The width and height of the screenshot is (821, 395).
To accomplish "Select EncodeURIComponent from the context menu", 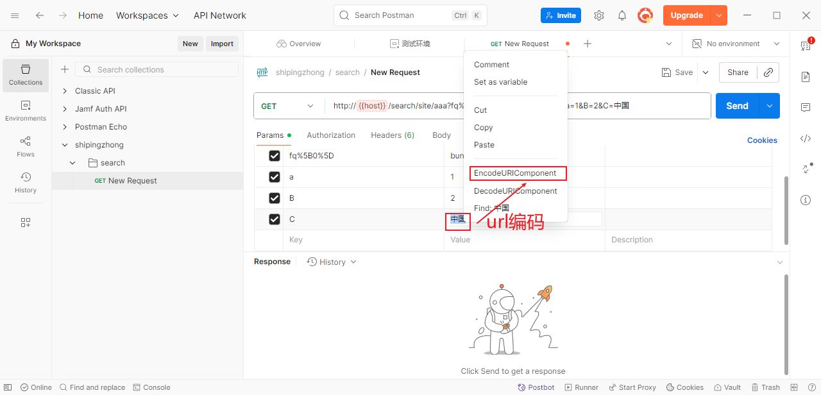I will pos(515,173).
